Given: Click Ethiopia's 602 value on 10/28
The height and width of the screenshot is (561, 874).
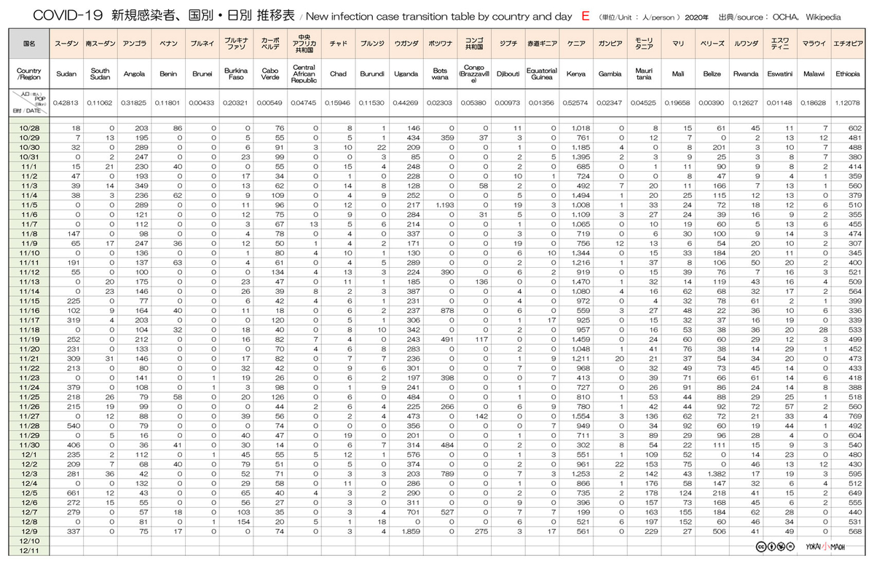Looking at the screenshot, I should click(x=856, y=127).
